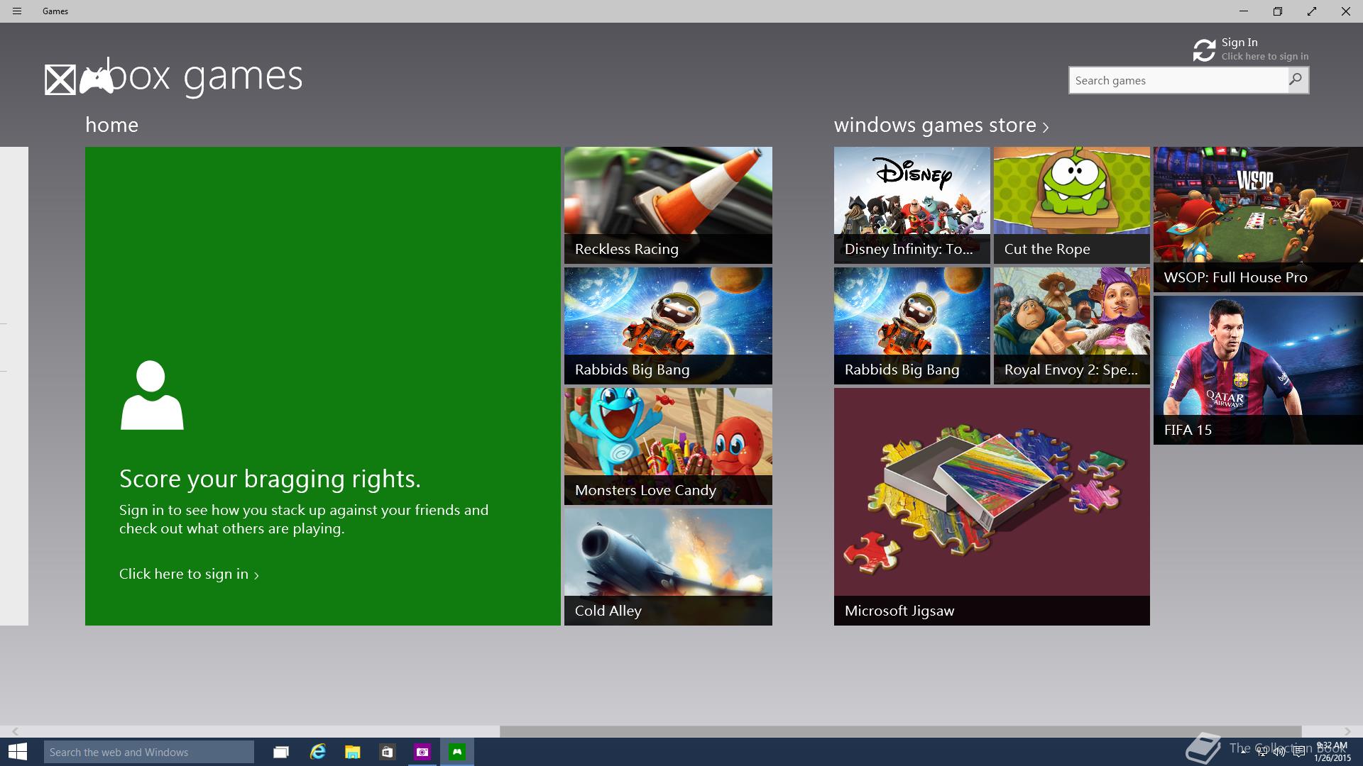Image resolution: width=1363 pixels, height=766 pixels.
Task: Click the horizontal scrollbar thumb
Action: click(900, 731)
